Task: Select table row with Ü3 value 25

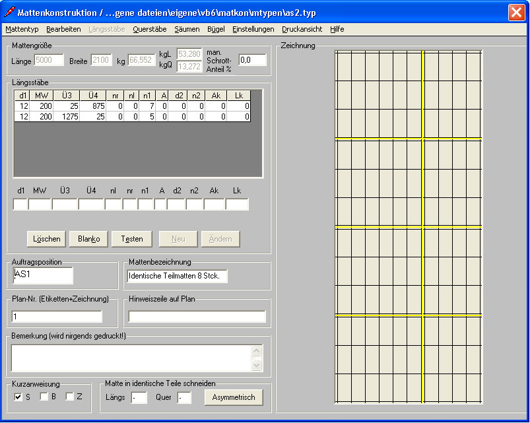Action: (x=133, y=106)
